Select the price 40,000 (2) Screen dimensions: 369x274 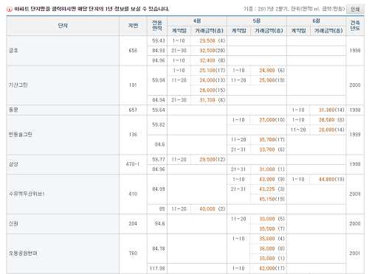213,209
